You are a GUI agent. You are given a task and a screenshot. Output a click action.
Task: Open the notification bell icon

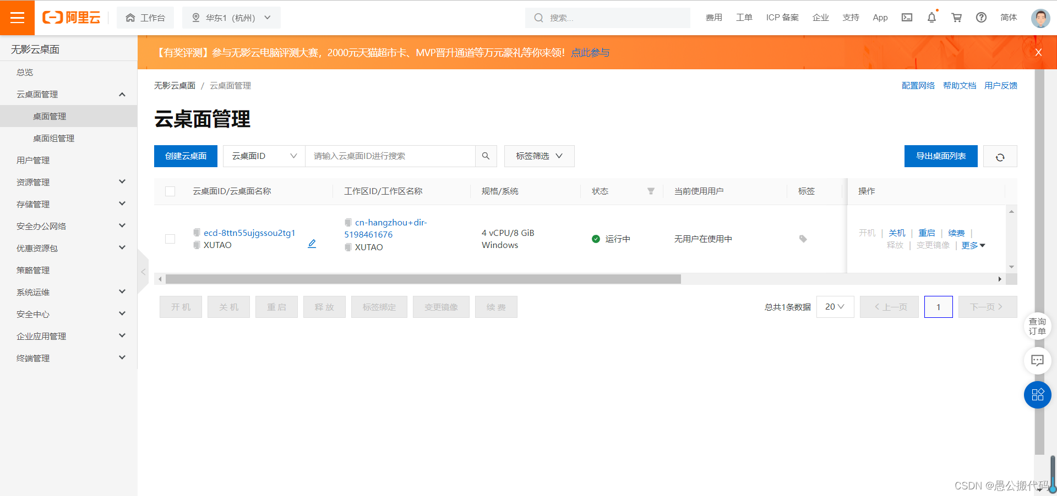tap(931, 17)
